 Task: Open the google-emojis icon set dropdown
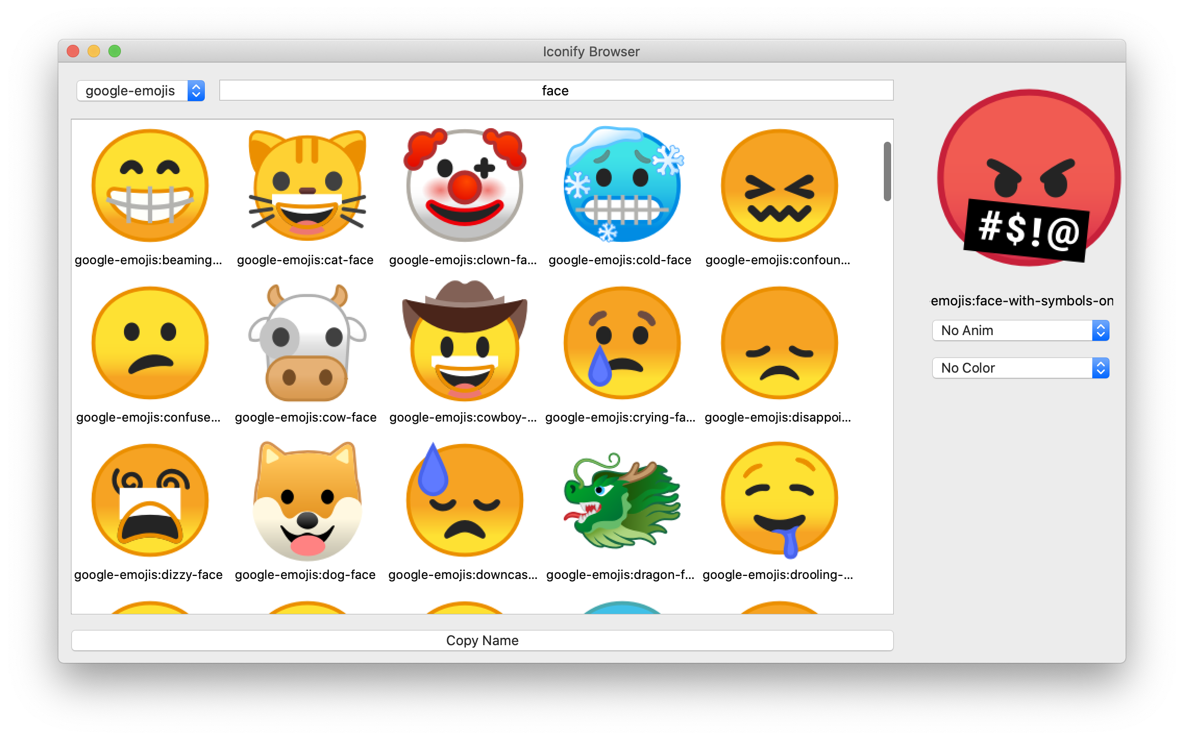click(140, 91)
